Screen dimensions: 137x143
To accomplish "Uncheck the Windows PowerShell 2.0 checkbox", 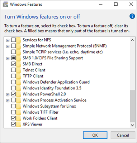I will click(14, 94).
